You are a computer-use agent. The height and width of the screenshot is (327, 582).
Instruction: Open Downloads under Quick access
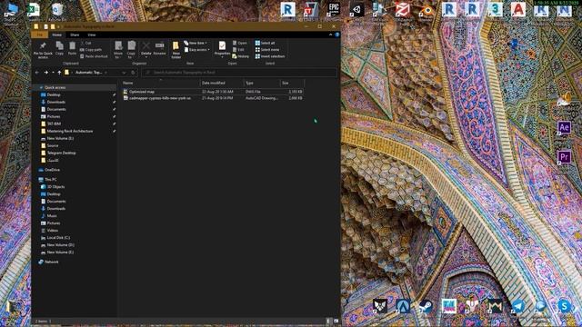[56, 103]
